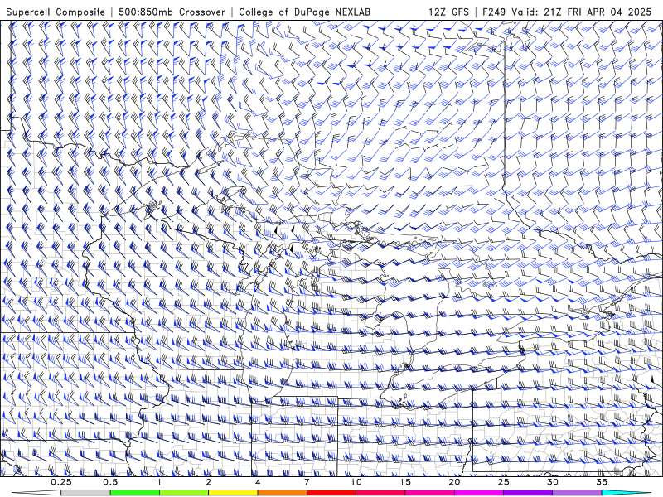Screen dimensions: 663x497
Task: Click the scale label 15
Action: pyautogui.click(x=405, y=482)
